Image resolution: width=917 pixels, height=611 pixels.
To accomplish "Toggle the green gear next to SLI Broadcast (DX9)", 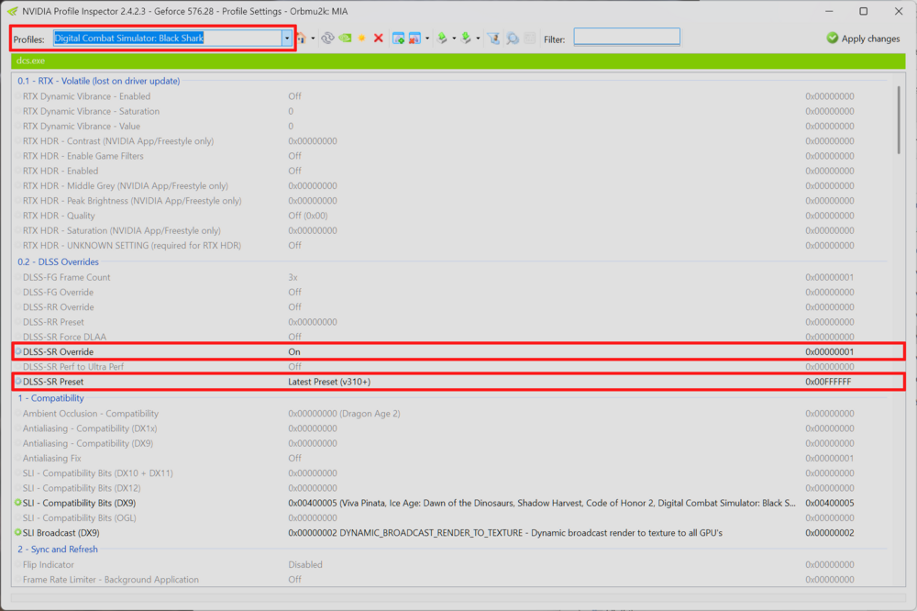I will point(18,533).
